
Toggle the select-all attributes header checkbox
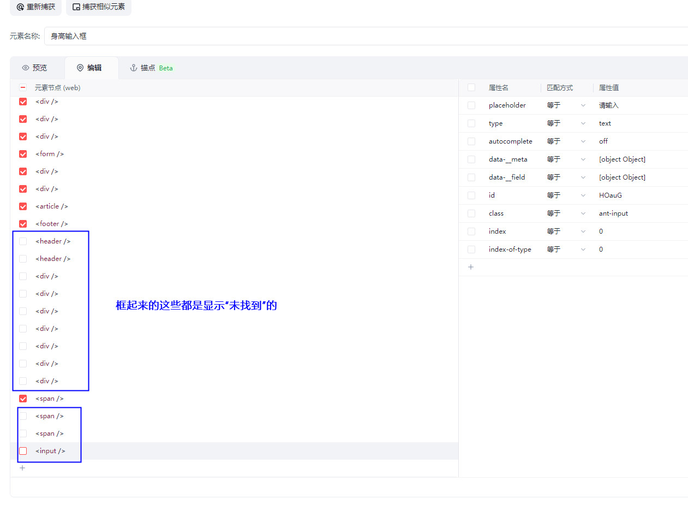pos(471,87)
